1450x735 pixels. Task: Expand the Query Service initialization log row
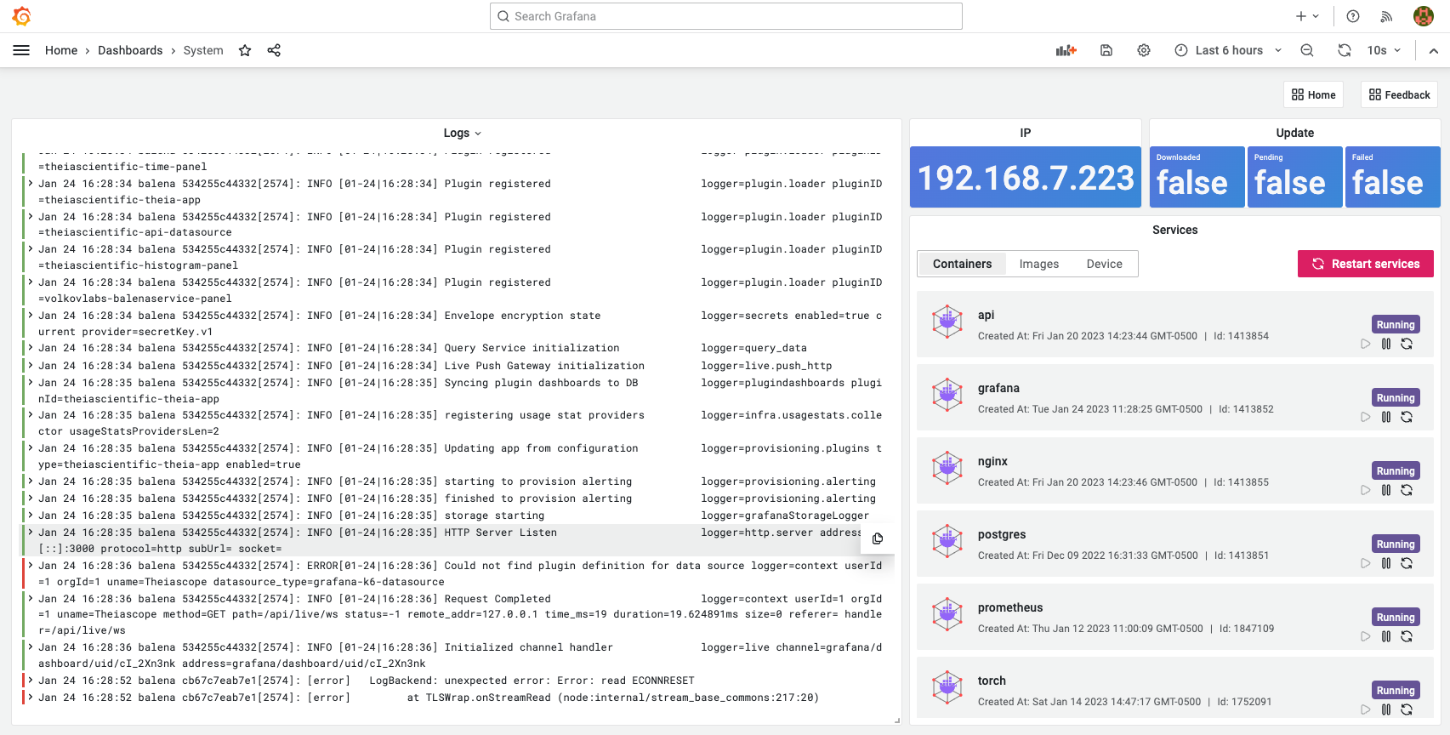point(31,348)
